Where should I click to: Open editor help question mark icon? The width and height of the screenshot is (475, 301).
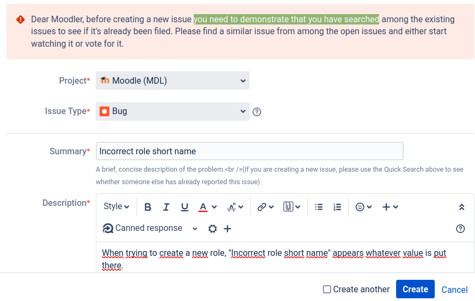click(x=460, y=229)
